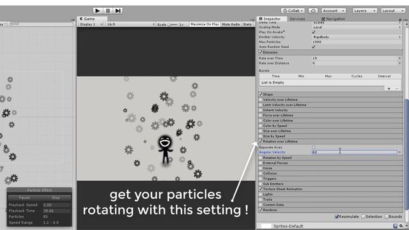The width and height of the screenshot is (409, 230).
Task: Add a burst with plus button
Action: pos(389,89)
